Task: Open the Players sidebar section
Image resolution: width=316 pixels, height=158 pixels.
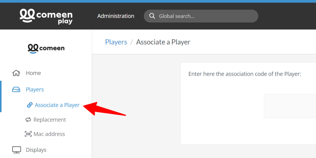Action: (x=35, y=90)
